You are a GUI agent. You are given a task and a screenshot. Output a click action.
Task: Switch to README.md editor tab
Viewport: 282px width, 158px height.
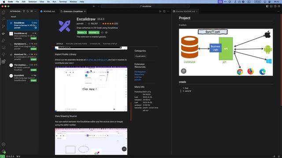click(48, 11)
